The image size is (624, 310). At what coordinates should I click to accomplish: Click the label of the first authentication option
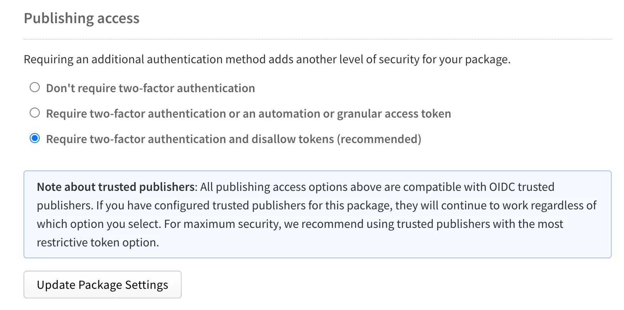[150, 88]
